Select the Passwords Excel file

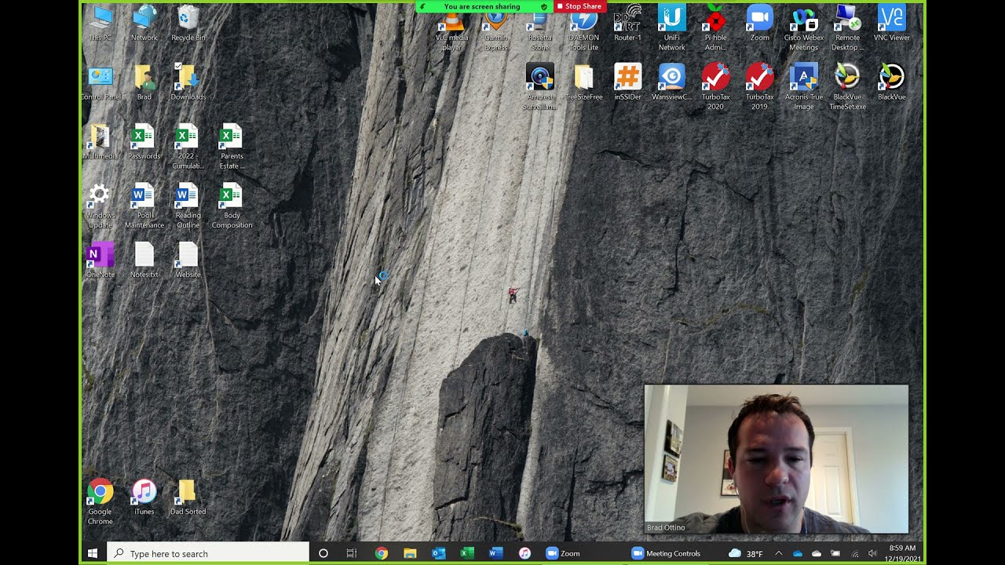144,141
